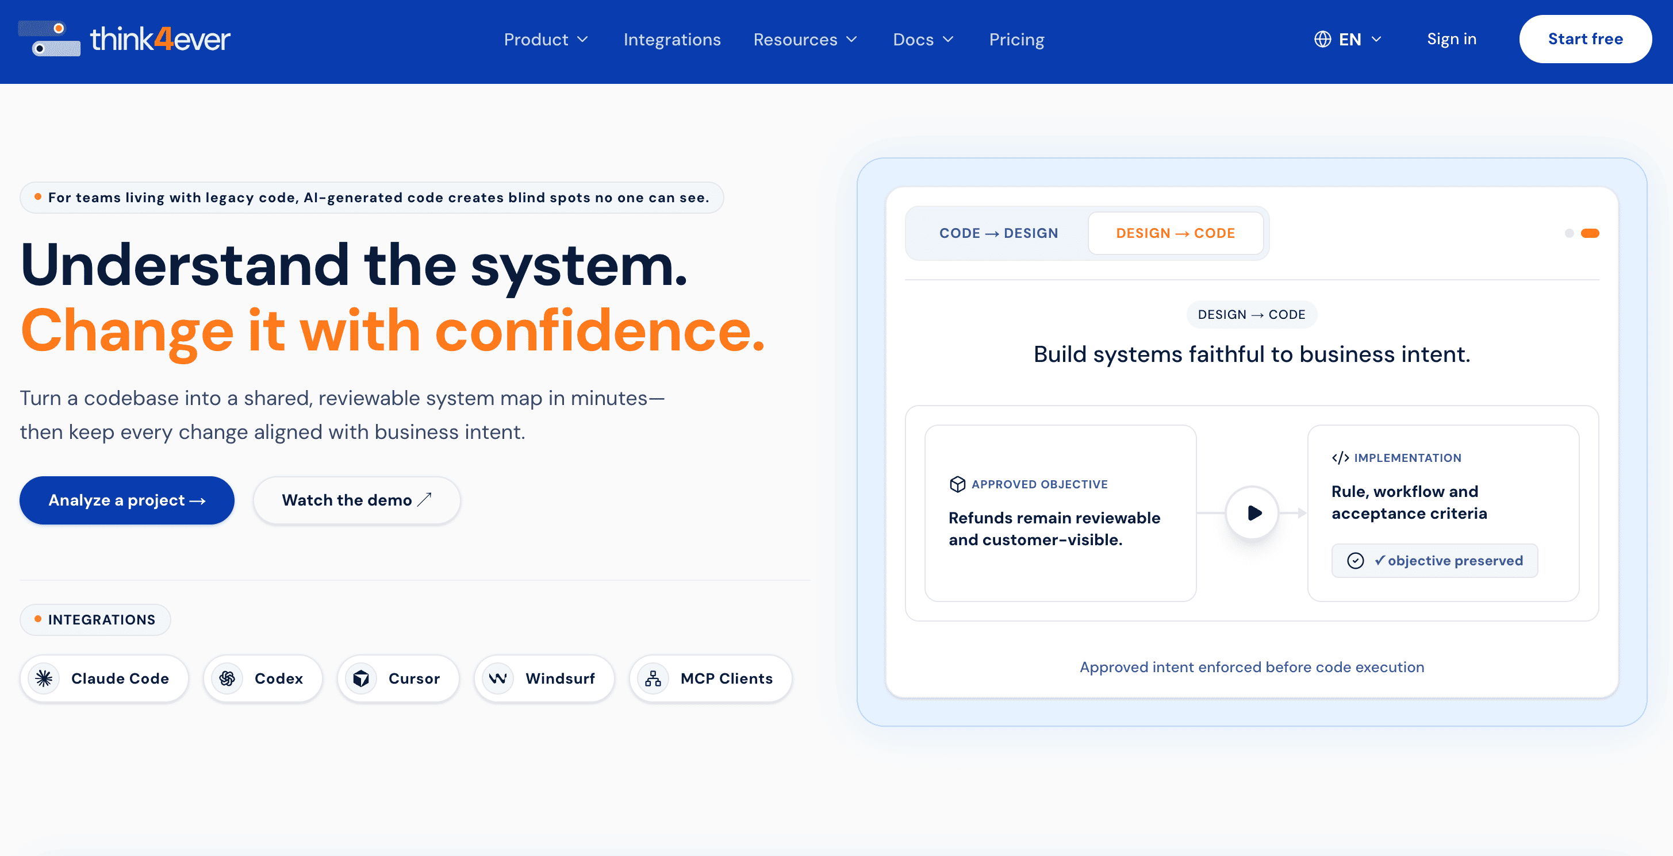Click the Codex logo icon
1673x856 pixels.
coord(227,678)
